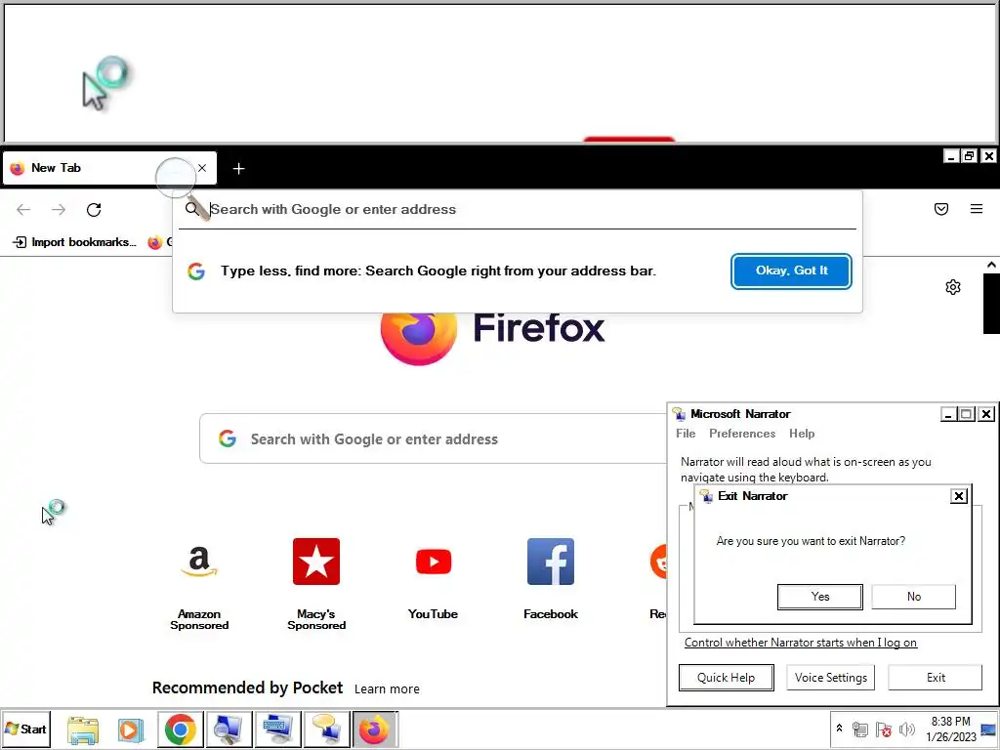Confirm exit with the Yes button
The width and height of the screenshot is (1000, 750).
(820, 597)
